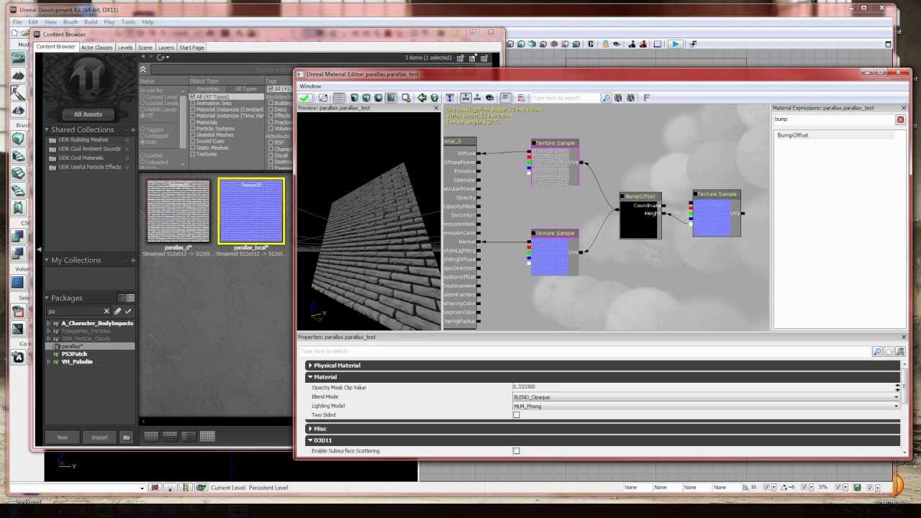This screenshot has height=518, width=921.
Task: Select UDK Cool Materials collection
Action: [81, 158]
